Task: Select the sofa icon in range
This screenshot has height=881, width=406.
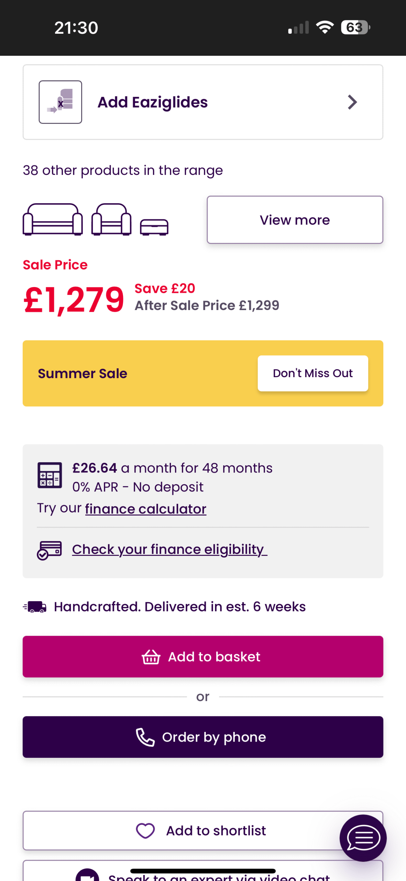Action: click(x=53, y=219)
